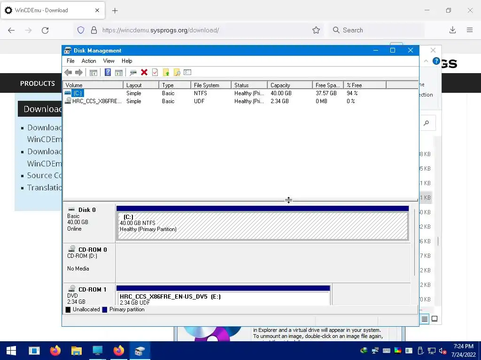Click the blue Primary partition legend swatch
Image resolution: width=481 pixels, height=360 pixels.
pos(105,309)
